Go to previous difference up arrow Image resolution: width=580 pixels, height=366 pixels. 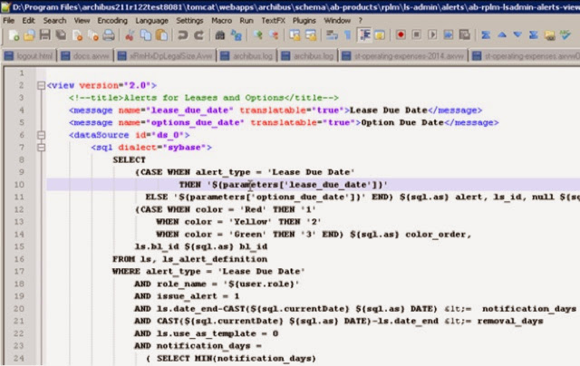point(501,35)
